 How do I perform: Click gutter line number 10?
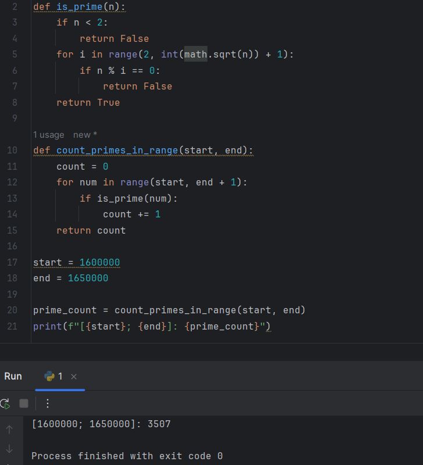tap(13, 151)
